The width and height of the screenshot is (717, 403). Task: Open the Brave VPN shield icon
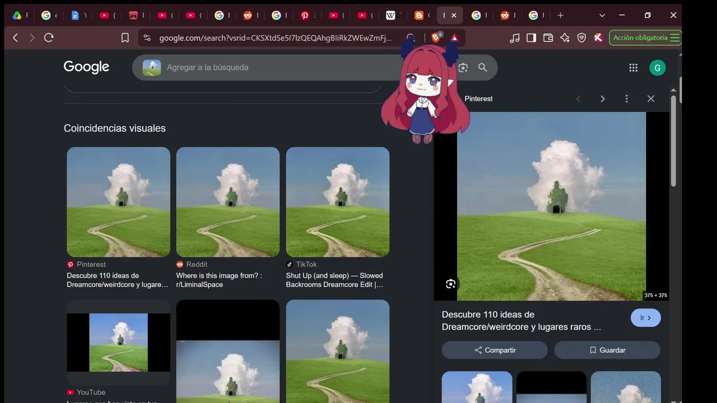[x=582, y=38]
